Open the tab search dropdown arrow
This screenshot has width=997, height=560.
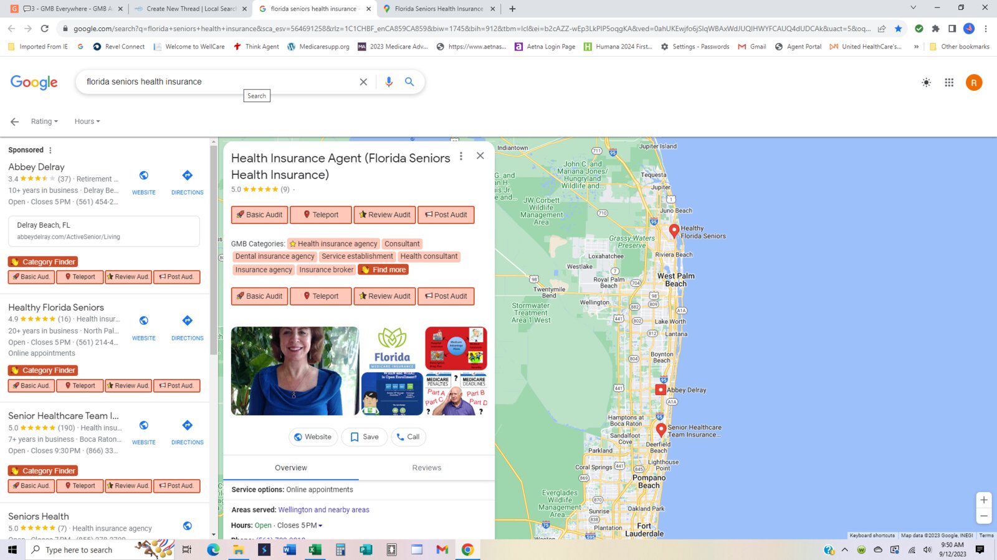tap(913, 8)
